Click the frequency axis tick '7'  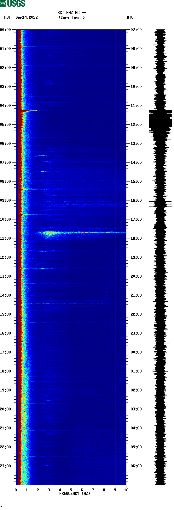(x=93, y=490)
